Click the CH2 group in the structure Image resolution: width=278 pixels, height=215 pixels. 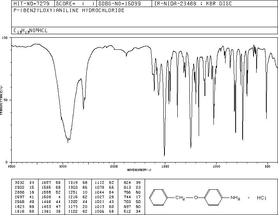(180, 198)
